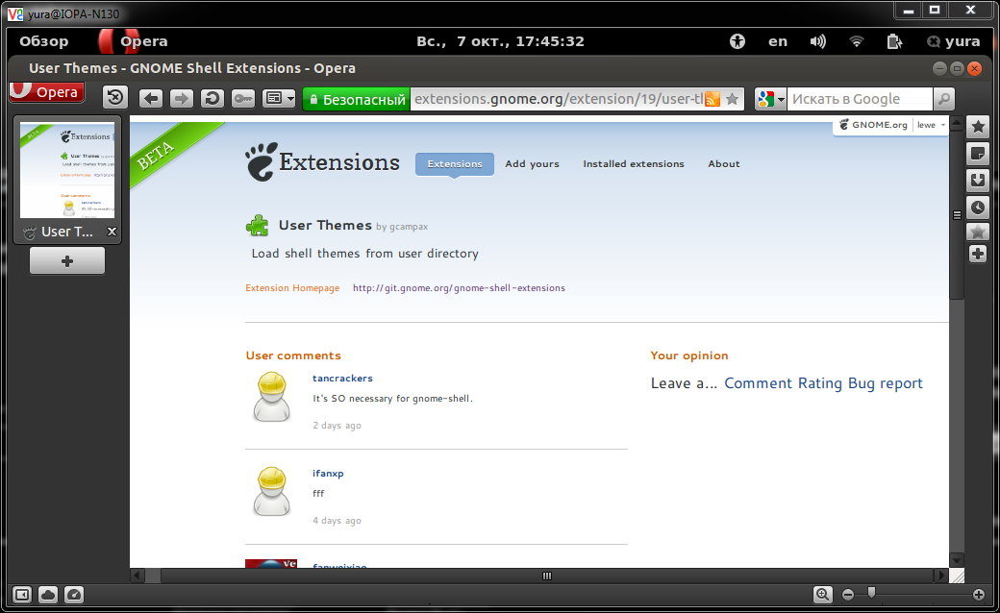Open the battery status icon
The width and height of the screenshot is (1000, 613).
pos(894,41)
